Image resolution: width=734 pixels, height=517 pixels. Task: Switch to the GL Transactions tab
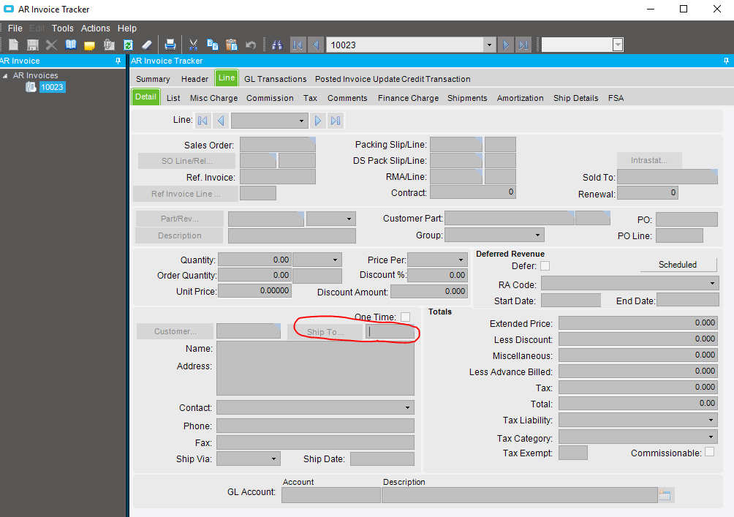tap(275, 79)
